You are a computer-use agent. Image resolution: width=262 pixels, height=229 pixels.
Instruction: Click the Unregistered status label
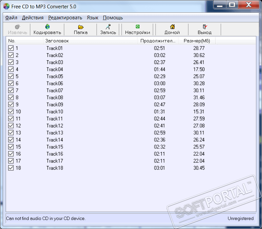coord(240,218)
